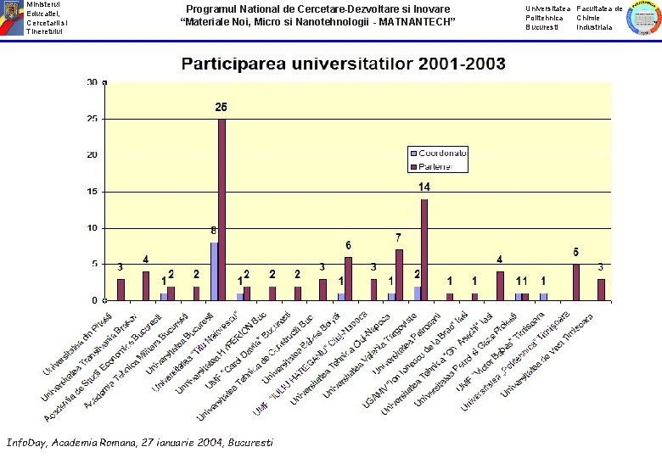Click the Coordonator text in the legend

[x=442, y=153]
